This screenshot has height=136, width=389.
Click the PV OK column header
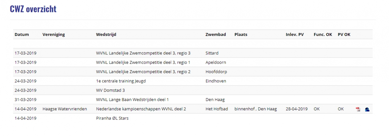[344, 35]
